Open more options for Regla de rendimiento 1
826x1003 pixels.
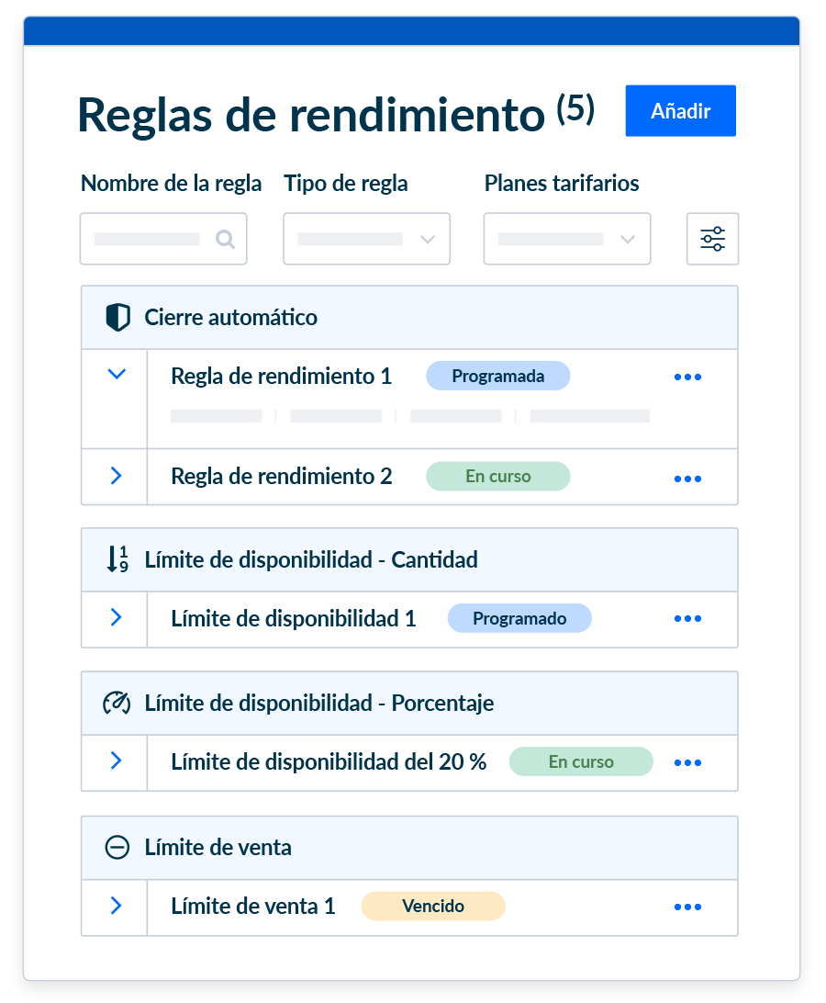point(687,378)
